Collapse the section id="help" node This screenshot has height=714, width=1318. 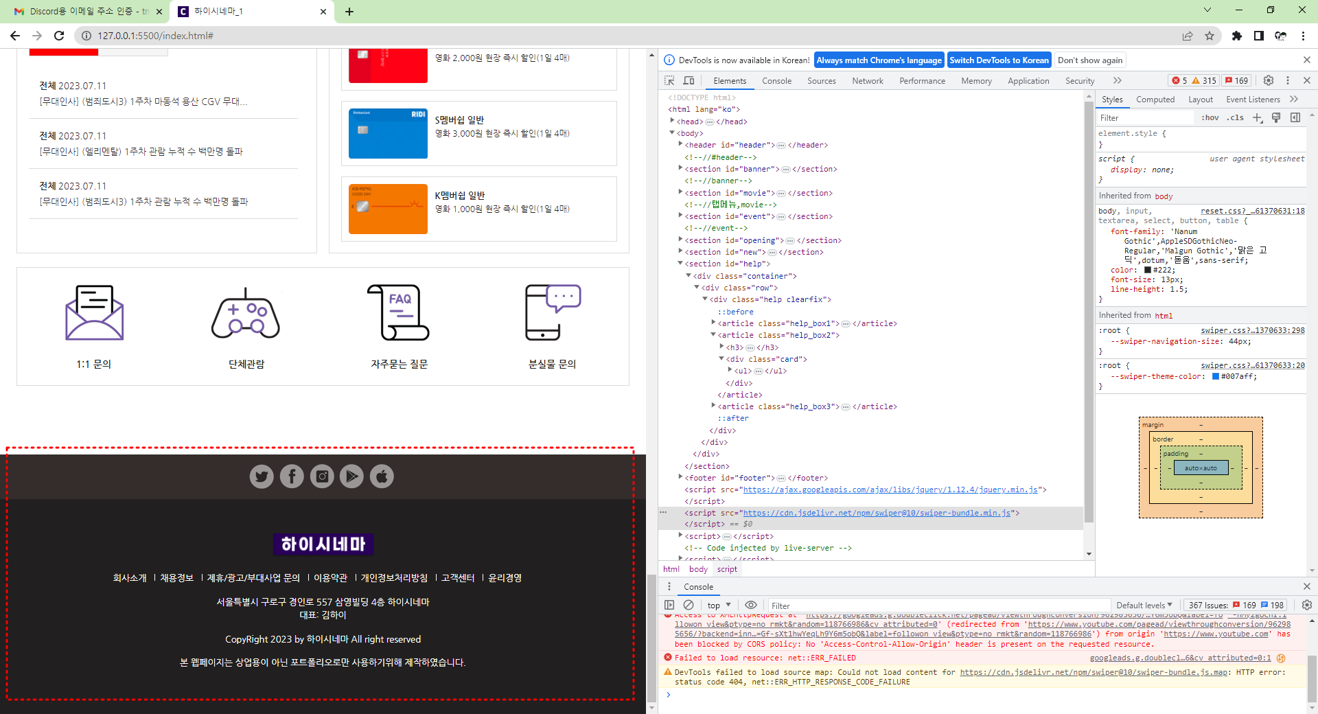(680, 263)
